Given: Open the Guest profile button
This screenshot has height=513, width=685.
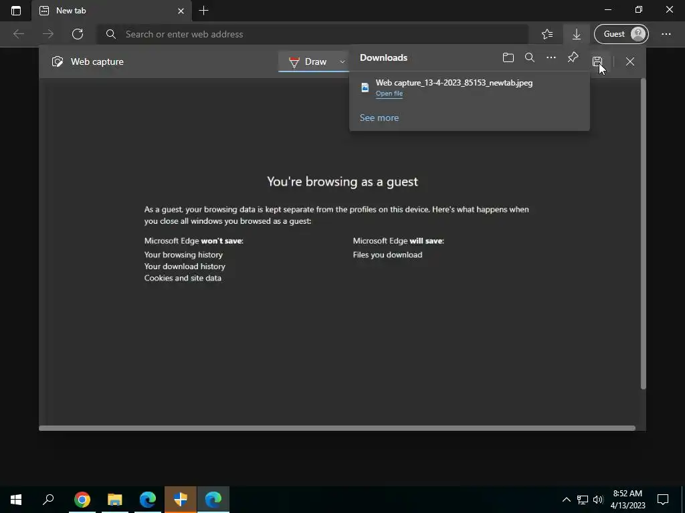Looking at the screenshot, I should (x=621, y=34).
